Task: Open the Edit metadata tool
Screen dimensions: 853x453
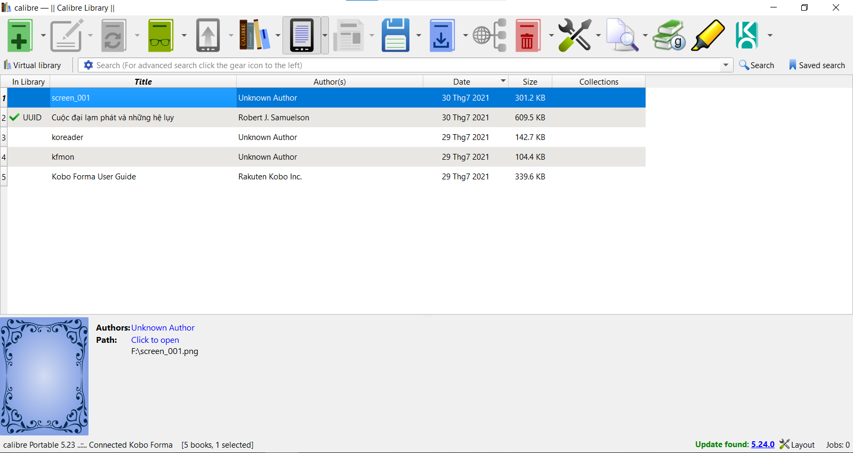Action: tap(67, 35)
